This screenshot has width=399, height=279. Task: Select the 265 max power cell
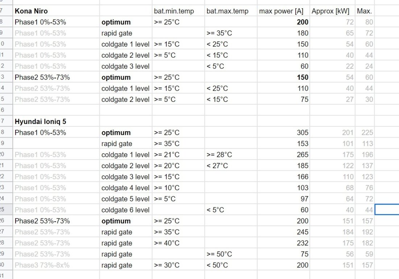[283, 154]
